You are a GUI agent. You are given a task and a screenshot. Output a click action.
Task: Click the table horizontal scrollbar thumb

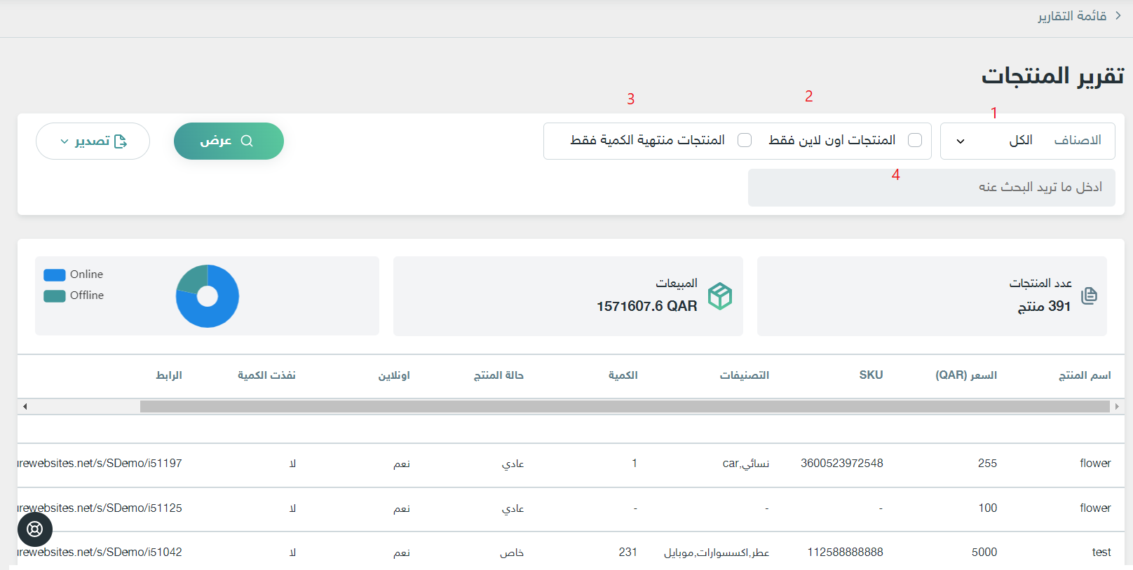click(x=625, y=406)
